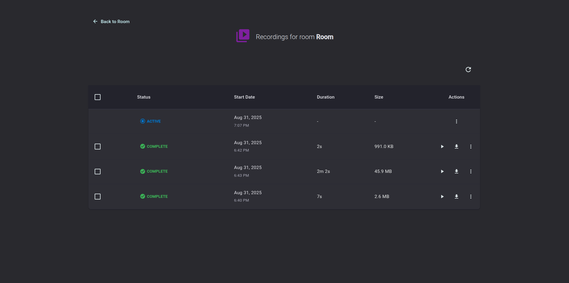Click the Status column header
This screenshot has width=569, height=283.
pos(144,97)
